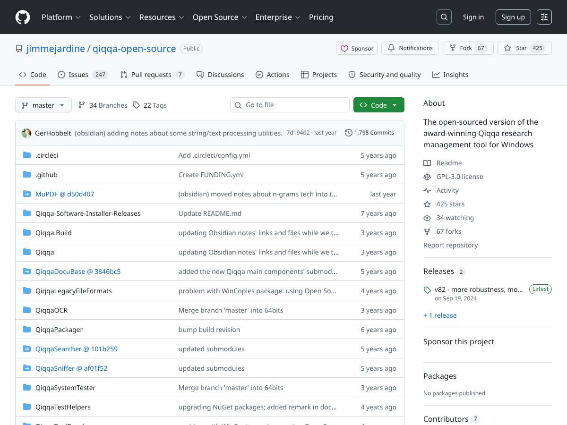The image size is (567, 425).
Task: Click the heart icon on Sponsor
Action: click(344, 48)
